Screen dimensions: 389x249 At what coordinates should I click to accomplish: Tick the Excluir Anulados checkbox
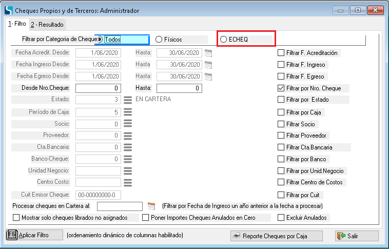(281, 217)
